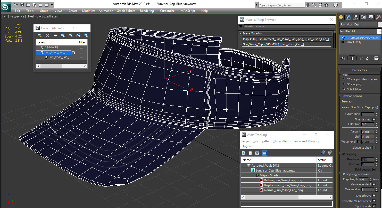Open the 3ds Max application menu logo
This screenshot has height=208, width=382.
click(6, 7)
